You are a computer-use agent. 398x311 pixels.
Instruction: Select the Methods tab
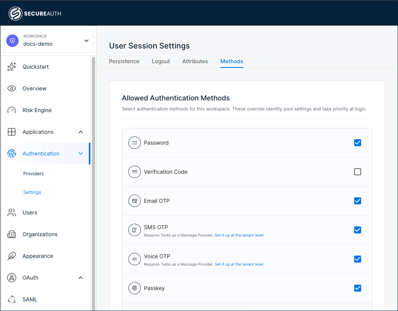(232, 61)
